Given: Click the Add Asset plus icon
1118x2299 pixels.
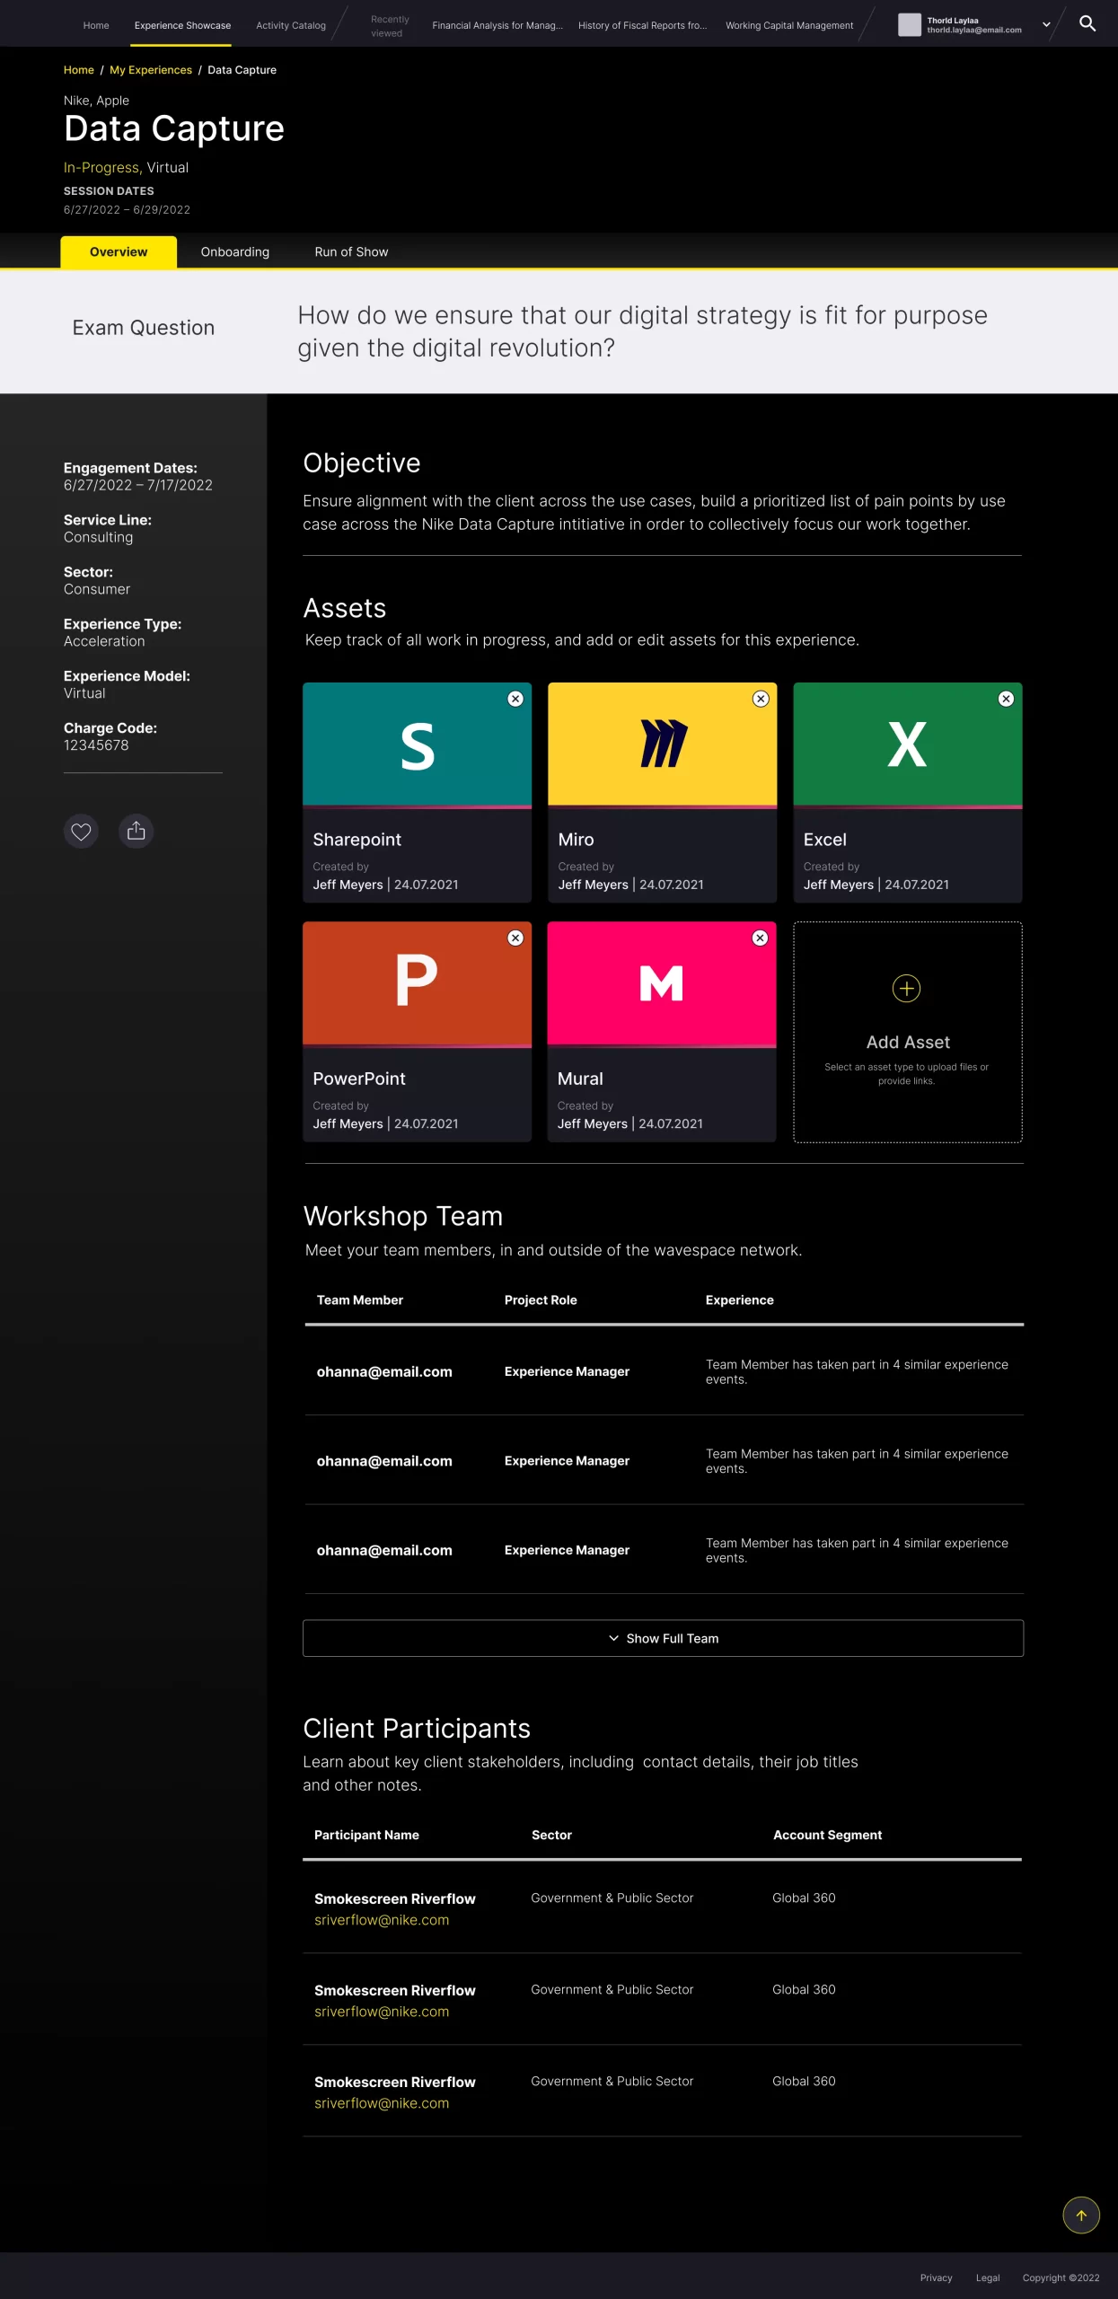Looking at the screenshot, I should pyautogui.click(x=906, y=989).
